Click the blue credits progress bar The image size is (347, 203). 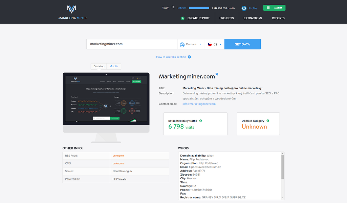point(199,7)
